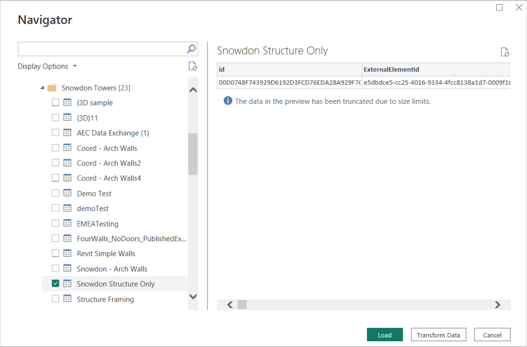This screenshot has width=527, height=347.
Task: Select the Coord - Arch Walls2 table
Action: (109, 163)
